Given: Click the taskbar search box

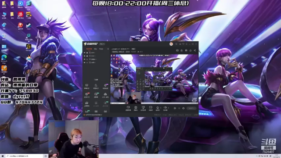Looking at the screenshot, I should tap(25, 156).
